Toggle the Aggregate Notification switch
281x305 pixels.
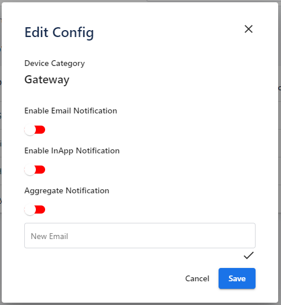35,210
